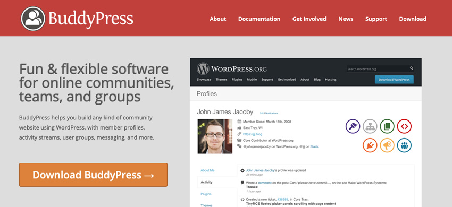Click the Notifications link beside profile name
The height and width of the screenshot is (207, 452).
272,113
